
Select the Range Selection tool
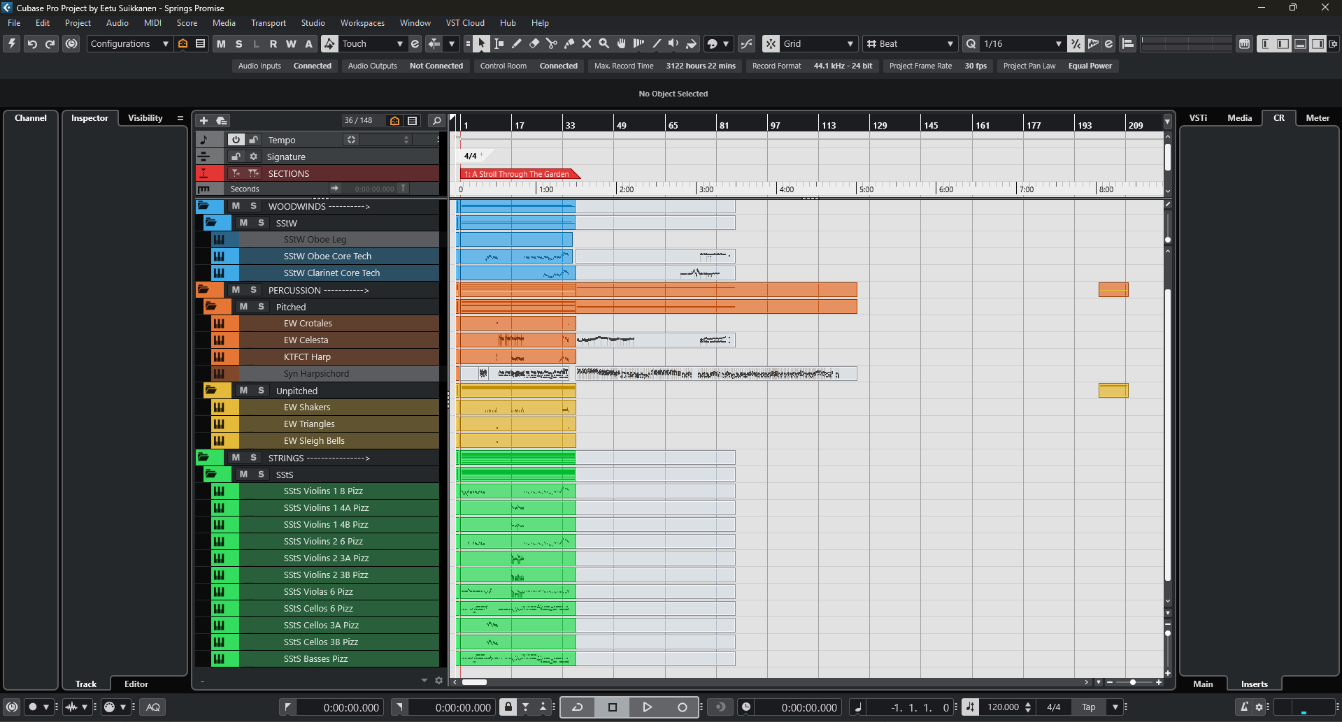pos(499,43)
